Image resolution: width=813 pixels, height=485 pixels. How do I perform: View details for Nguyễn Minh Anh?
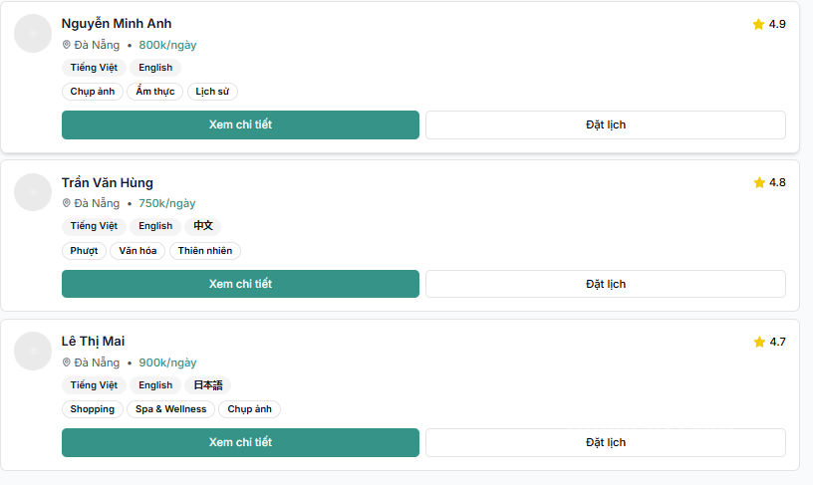pos(240,124)
